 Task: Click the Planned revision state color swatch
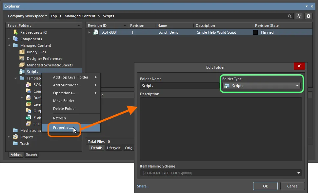(255, 32)
